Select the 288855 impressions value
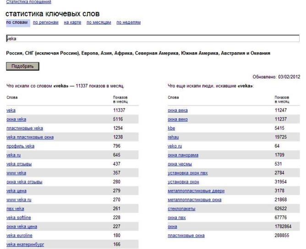Image resolution: width=306 pixels, height=249 pixels. point(282,235)
